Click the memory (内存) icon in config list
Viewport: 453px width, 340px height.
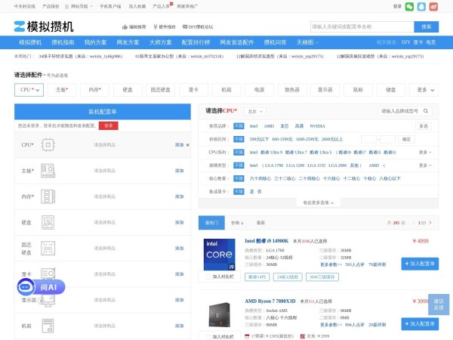click(48, 196)
